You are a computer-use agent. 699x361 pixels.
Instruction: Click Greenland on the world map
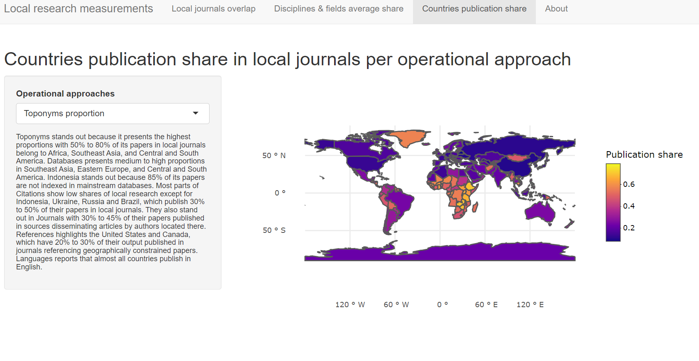409,138
